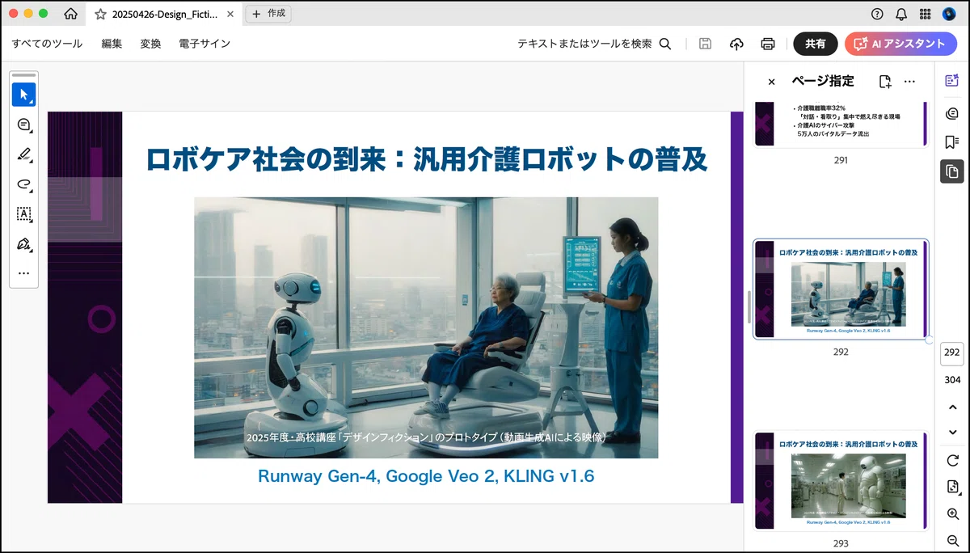Open the AI アシスタント button
970x553 pixels.
(900, 44)
